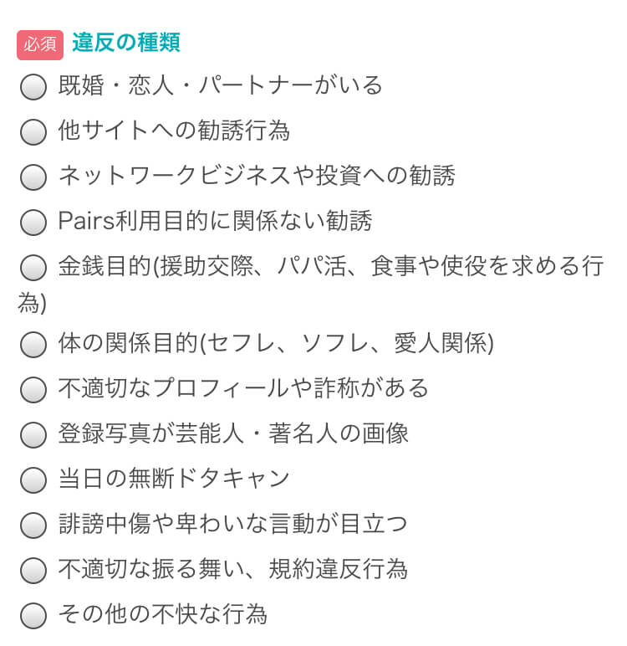Pick the Pairs利用目的に関係ない勧誘 radio button
627x646 pixels.
tap(33, 222)
